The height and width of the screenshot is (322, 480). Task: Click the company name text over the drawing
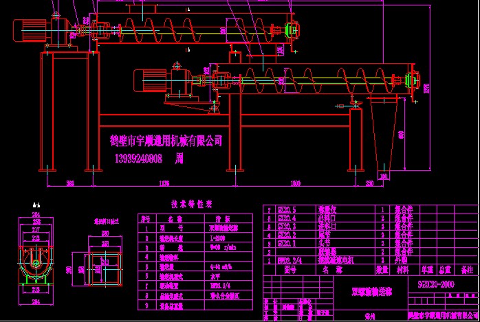click(x=166, y=140)
